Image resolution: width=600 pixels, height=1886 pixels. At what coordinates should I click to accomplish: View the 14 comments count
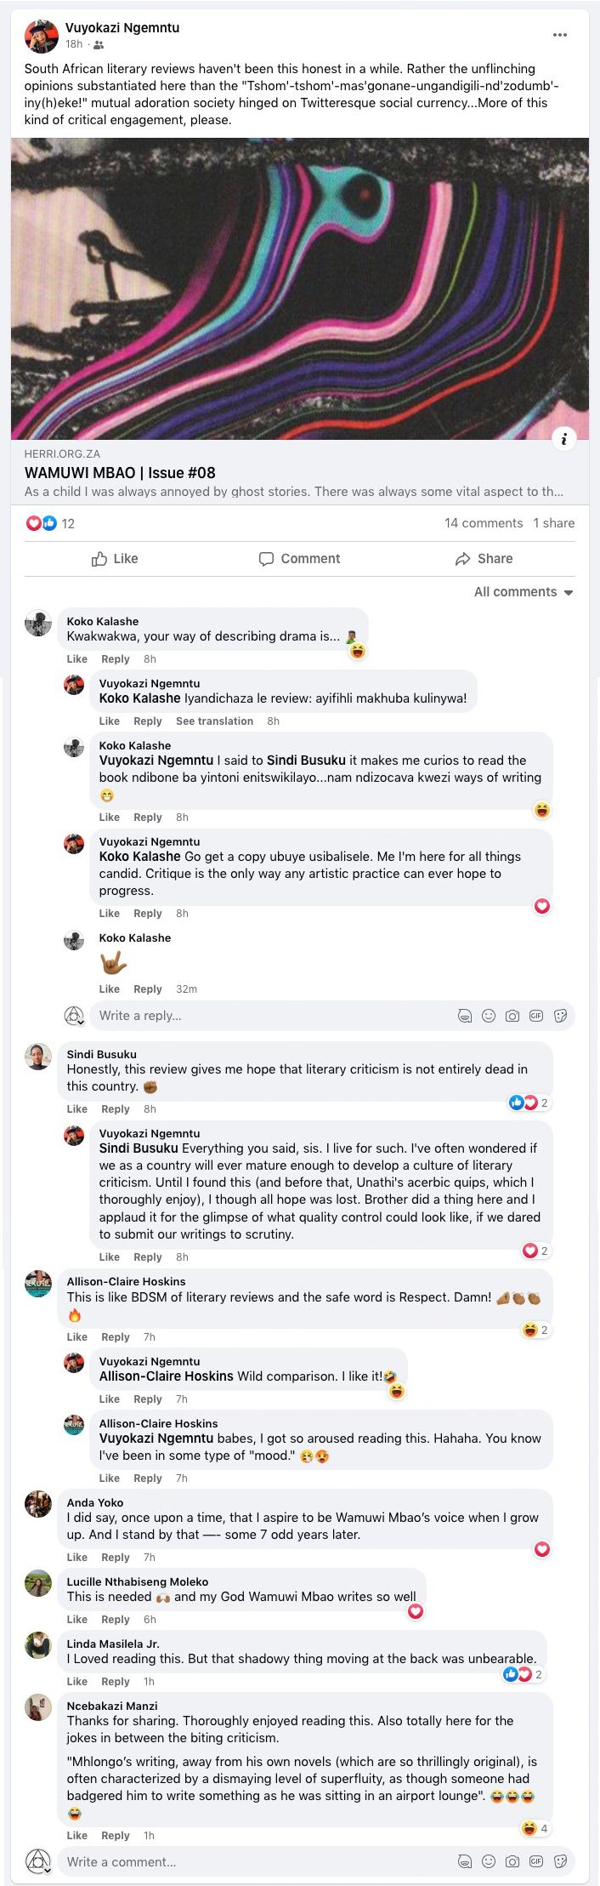(x=483, y=523)
